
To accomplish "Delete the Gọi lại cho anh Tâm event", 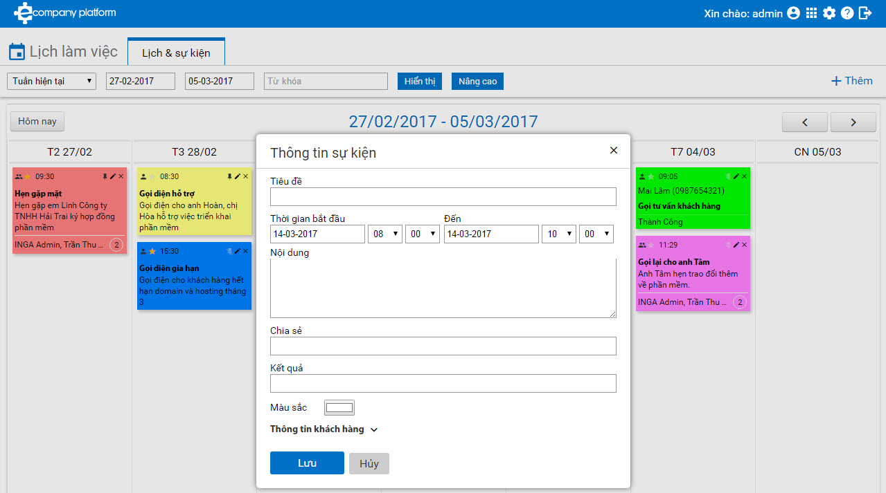I will [x=745, y=245].
